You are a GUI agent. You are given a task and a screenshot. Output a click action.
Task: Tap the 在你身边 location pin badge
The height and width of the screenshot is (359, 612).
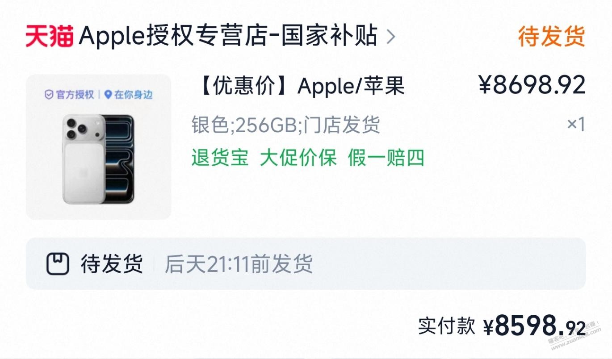tap(128, 95)
